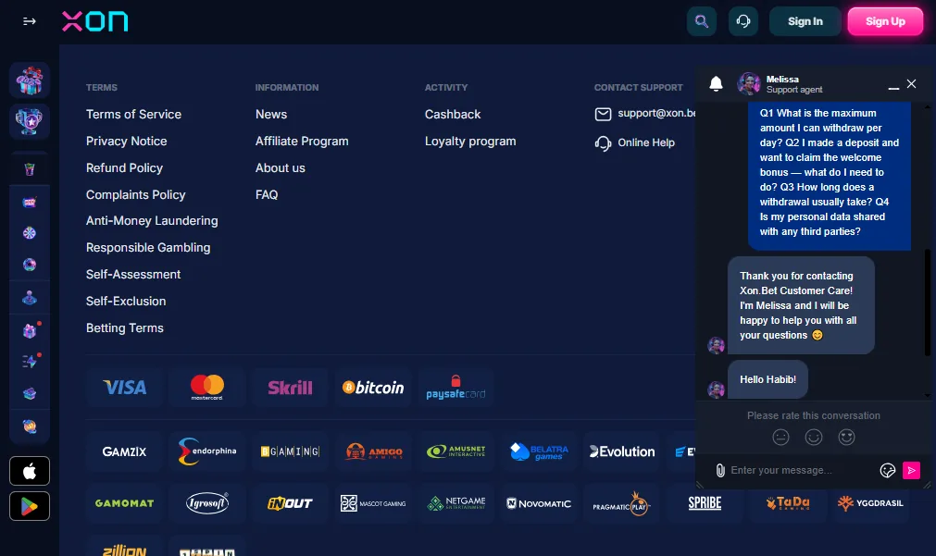Send the chat message with pink arrow
Screen dimensions: 936x556
click(911, 470)
